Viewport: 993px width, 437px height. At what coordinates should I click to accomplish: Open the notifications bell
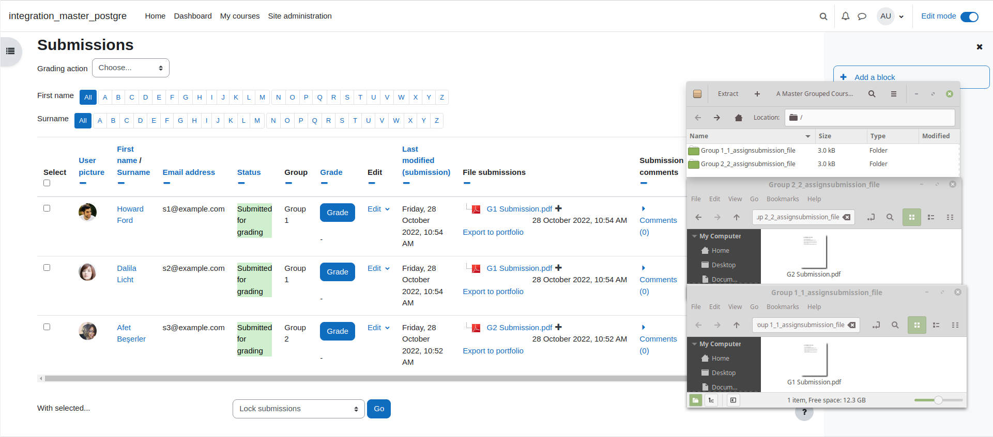pyautogui.click(x=845, y=17)
